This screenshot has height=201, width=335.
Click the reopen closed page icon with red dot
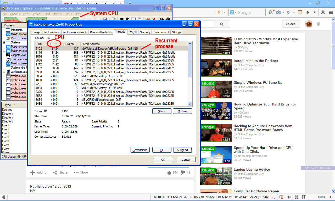[271, 12]
